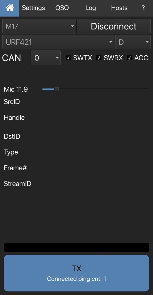Open the help question mark tab

point(143,8)
